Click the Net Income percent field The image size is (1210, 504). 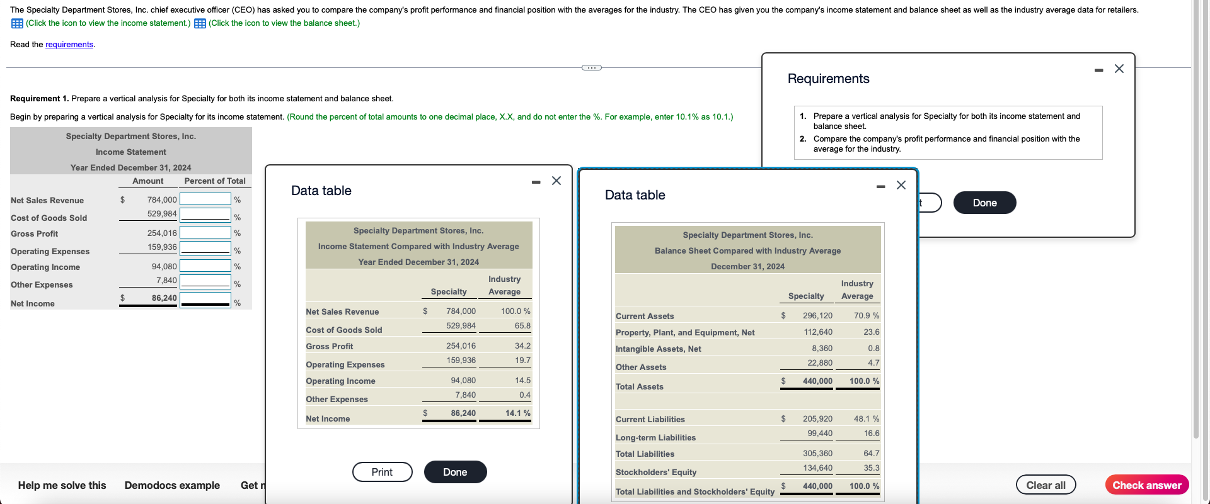point(205,299)
